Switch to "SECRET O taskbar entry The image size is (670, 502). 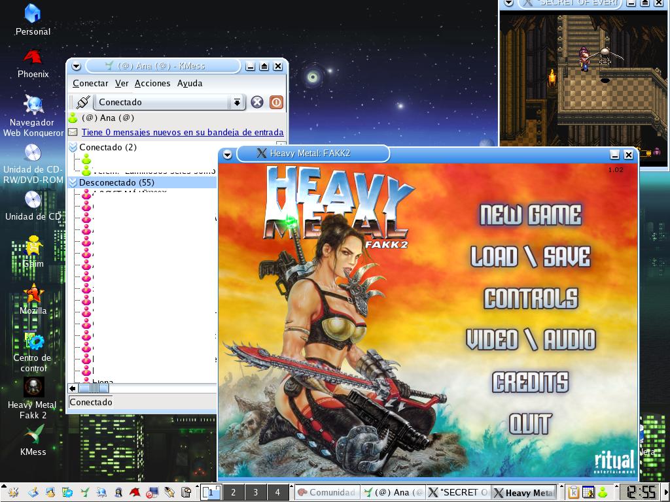click(x=458, y=492)
